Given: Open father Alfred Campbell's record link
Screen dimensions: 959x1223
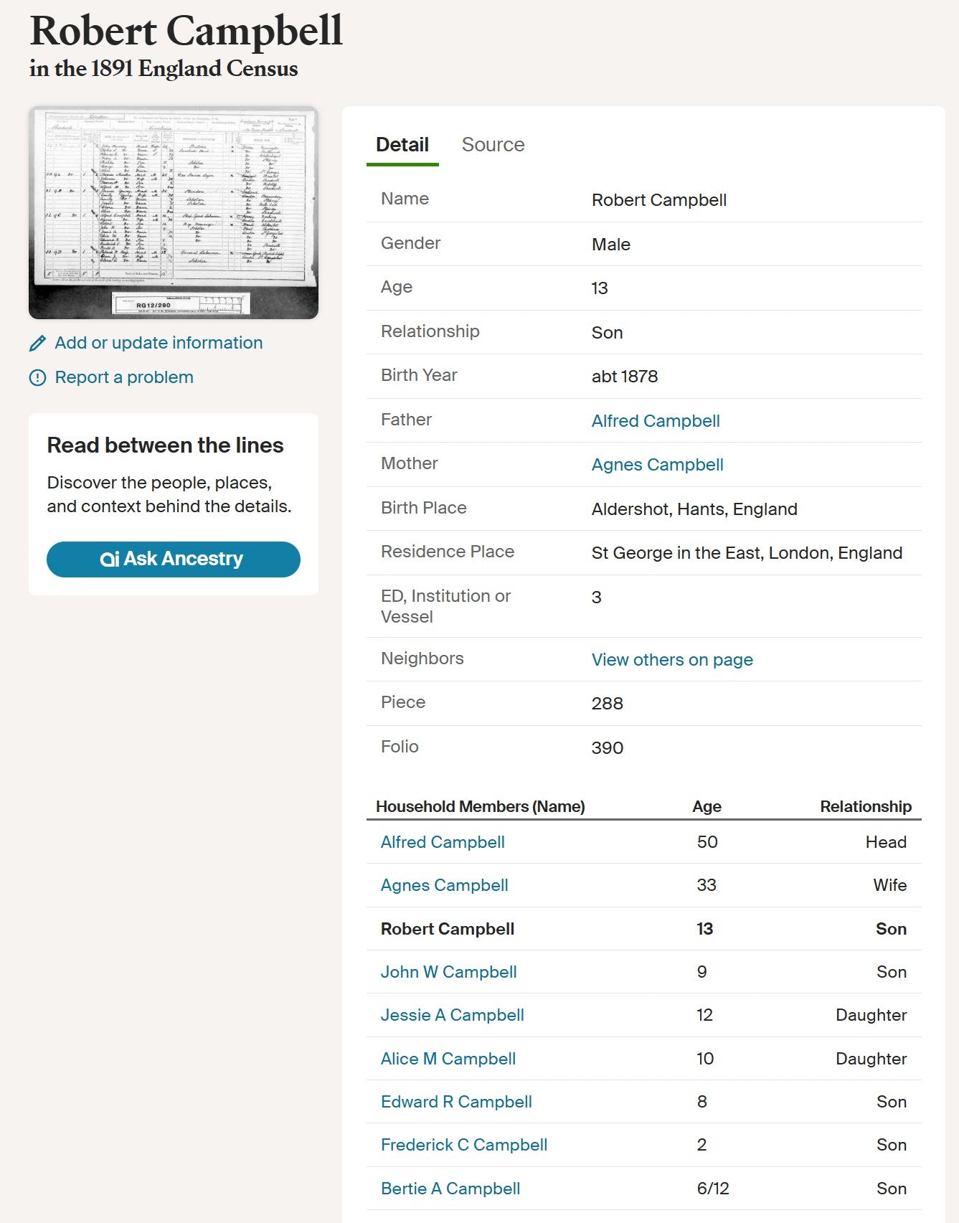Looking at the screenshot, I should 656,421.
